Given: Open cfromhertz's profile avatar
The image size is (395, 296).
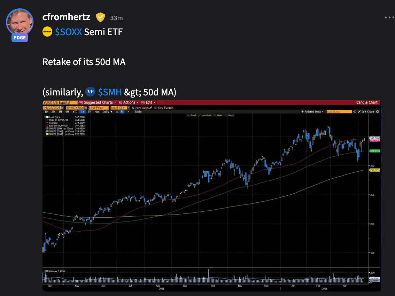Looking at the screenshot, I should [x=20, y=22].
